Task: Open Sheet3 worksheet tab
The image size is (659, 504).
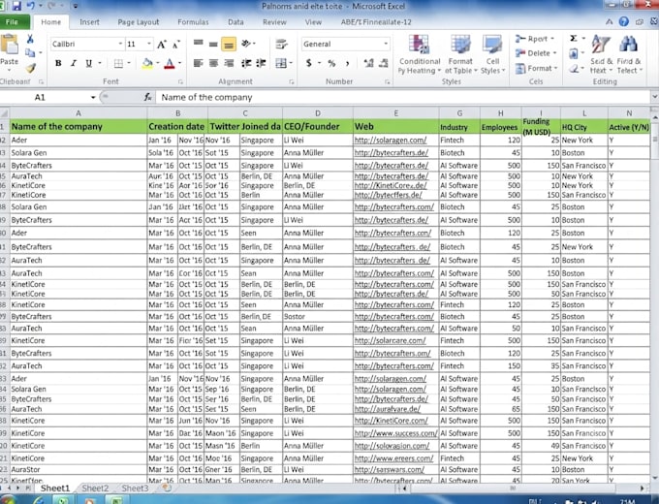Action: coord(135,488)
